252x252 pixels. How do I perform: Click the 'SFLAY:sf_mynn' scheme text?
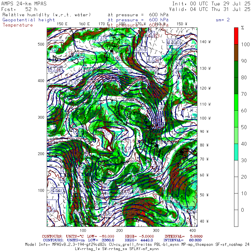tap(144, 249)
